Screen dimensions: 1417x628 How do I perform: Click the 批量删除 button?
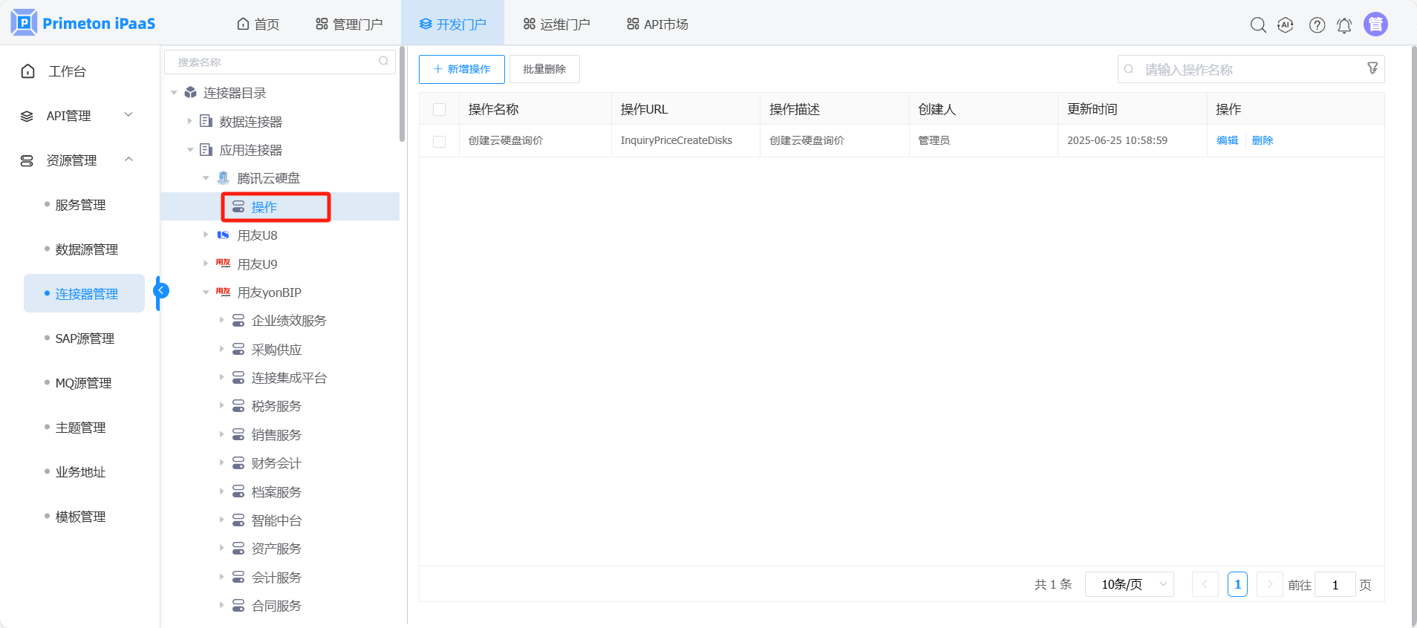[544, 69]
